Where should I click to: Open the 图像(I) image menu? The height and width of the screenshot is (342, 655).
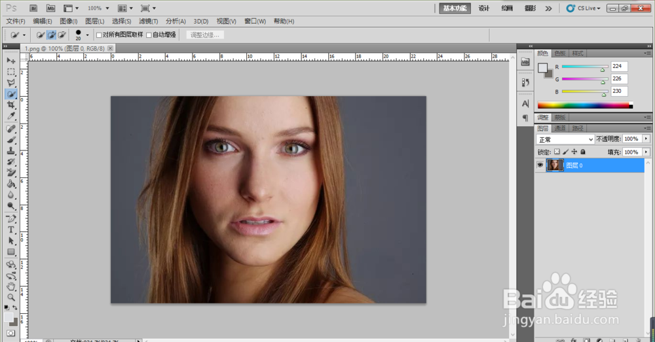pyautogui.click(x=69, y=22)
